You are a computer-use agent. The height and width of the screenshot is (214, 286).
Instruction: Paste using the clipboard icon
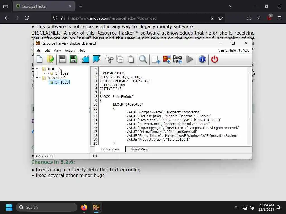(x=131, y=59)
